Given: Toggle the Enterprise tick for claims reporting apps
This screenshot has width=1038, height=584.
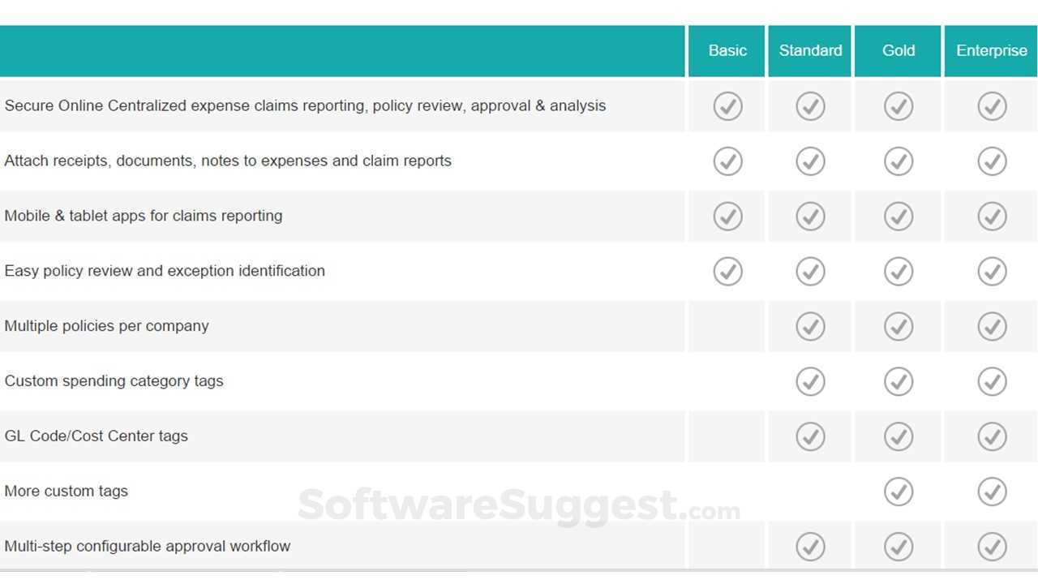Looking at the screenshot, I should (x=992, y=216).
